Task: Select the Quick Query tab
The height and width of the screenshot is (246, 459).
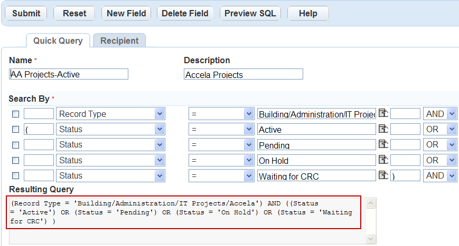Action: click(58, 41)
